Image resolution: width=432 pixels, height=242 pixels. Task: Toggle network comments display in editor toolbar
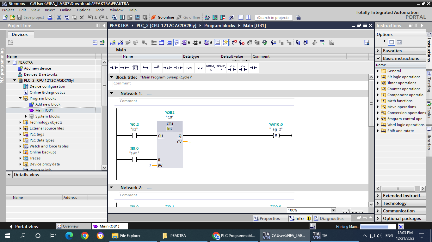(x=218, y=43)
